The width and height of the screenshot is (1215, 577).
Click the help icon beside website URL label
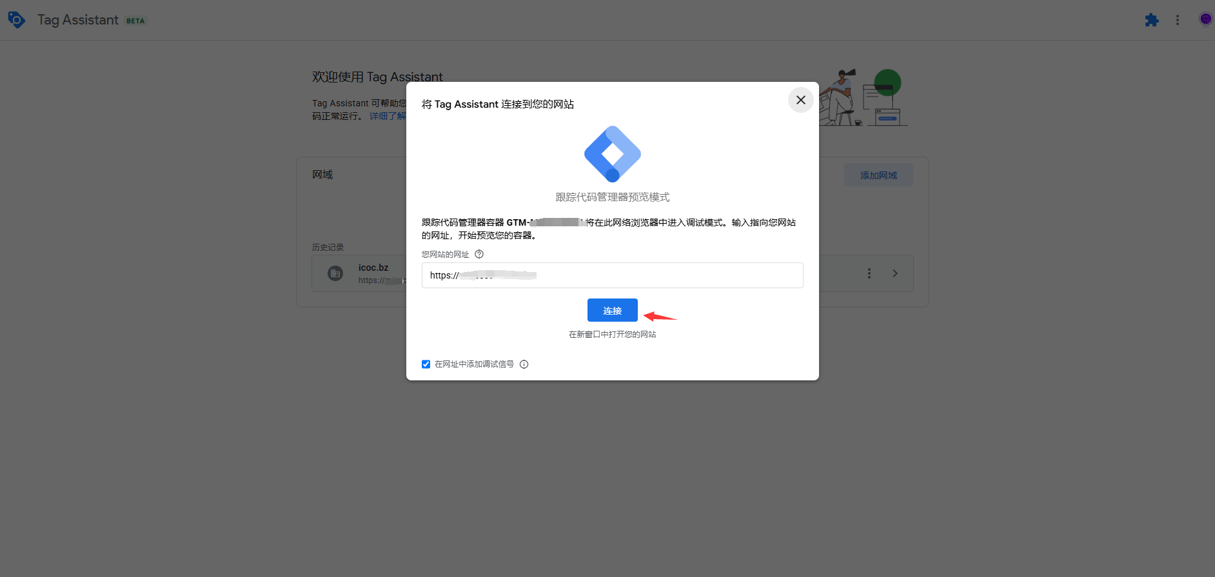479,254
